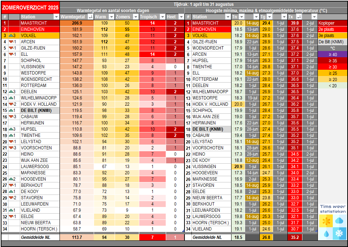Open the date filter right of Tg column

coord(284,17)
